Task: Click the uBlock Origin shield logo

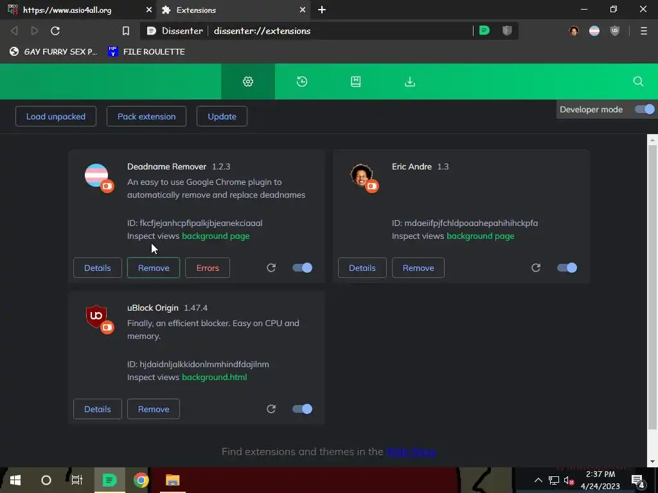Action: tap(96, 316)
